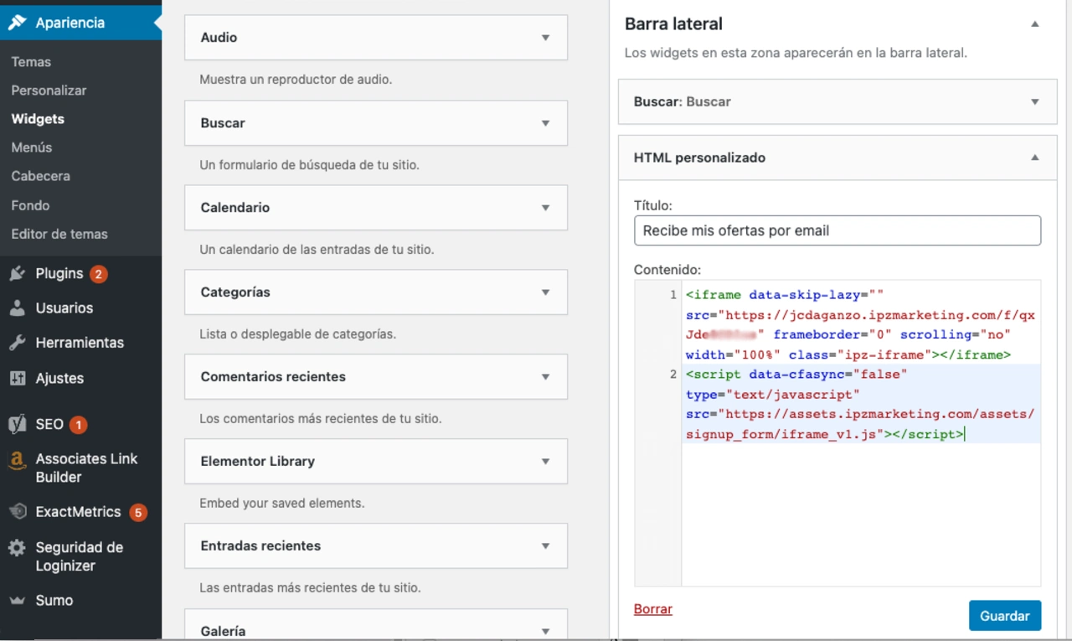Expand the Categorías widget
1072x641 pixels.
click(545, 292)
